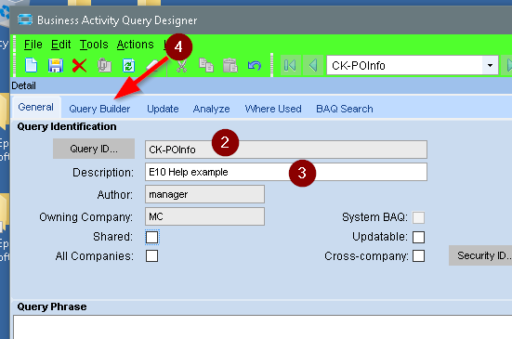Click the Cut scissors icon
Viewport: 512px width, 339px height.
click(x=181, y=66)
